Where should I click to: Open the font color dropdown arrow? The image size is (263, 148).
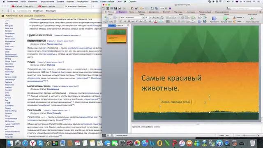pos(158,21)
